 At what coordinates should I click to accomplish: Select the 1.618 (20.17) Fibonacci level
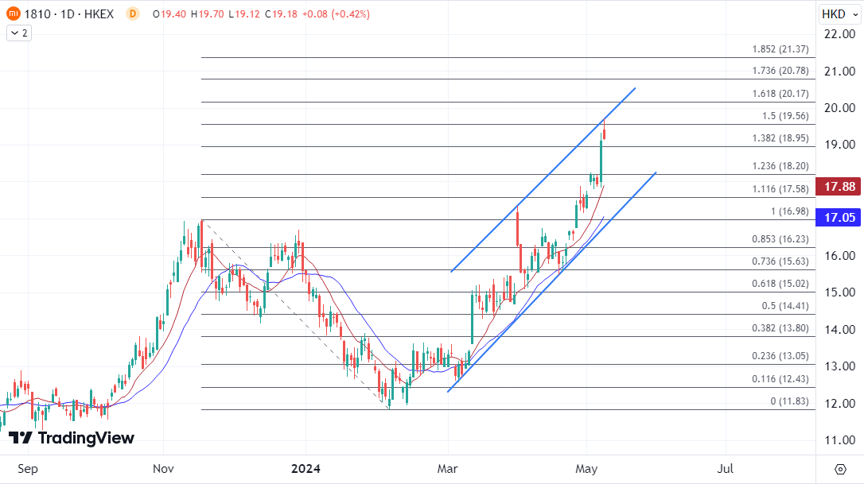click(x=780, y=94)
